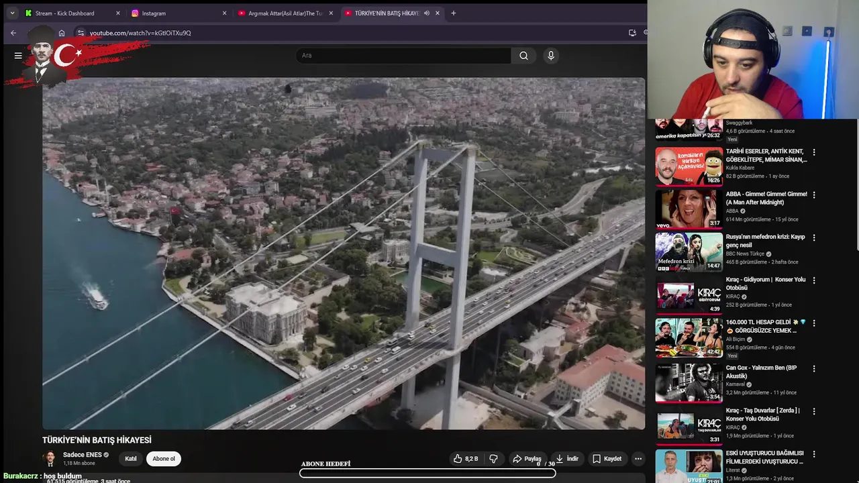The image size is (859, 483).
Task: Open Kıraç - Gidiyorum video thumbnail
Action: (x=689, y=295)
